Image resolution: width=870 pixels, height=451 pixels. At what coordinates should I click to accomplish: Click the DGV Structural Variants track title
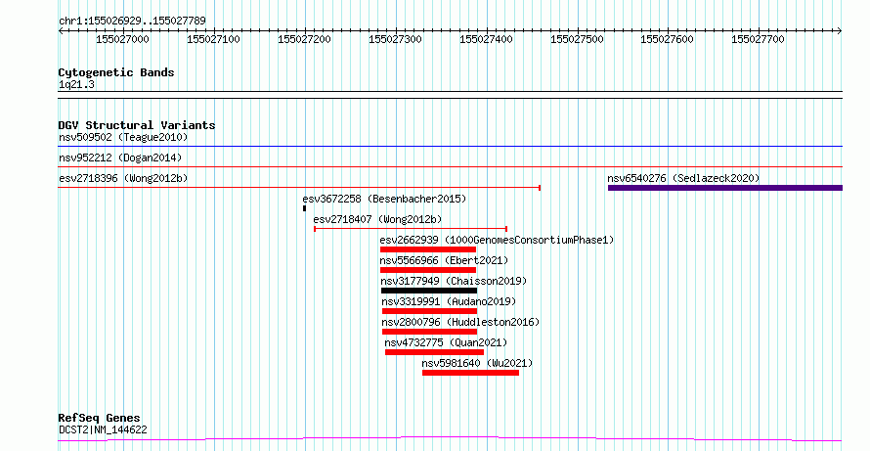click(137, 125)
